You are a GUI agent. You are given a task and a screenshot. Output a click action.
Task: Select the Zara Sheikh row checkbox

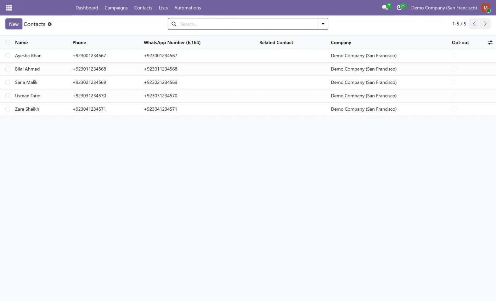pyautogui.click(x=8, y=109)
